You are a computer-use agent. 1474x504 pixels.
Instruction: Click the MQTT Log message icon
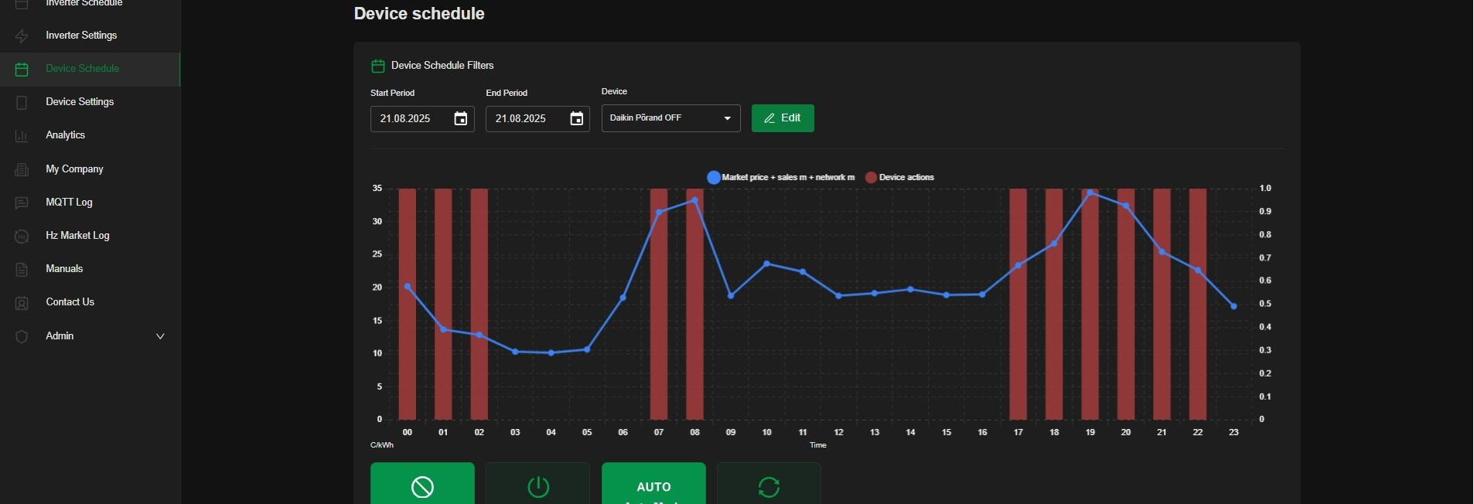[x=22, y=203]
